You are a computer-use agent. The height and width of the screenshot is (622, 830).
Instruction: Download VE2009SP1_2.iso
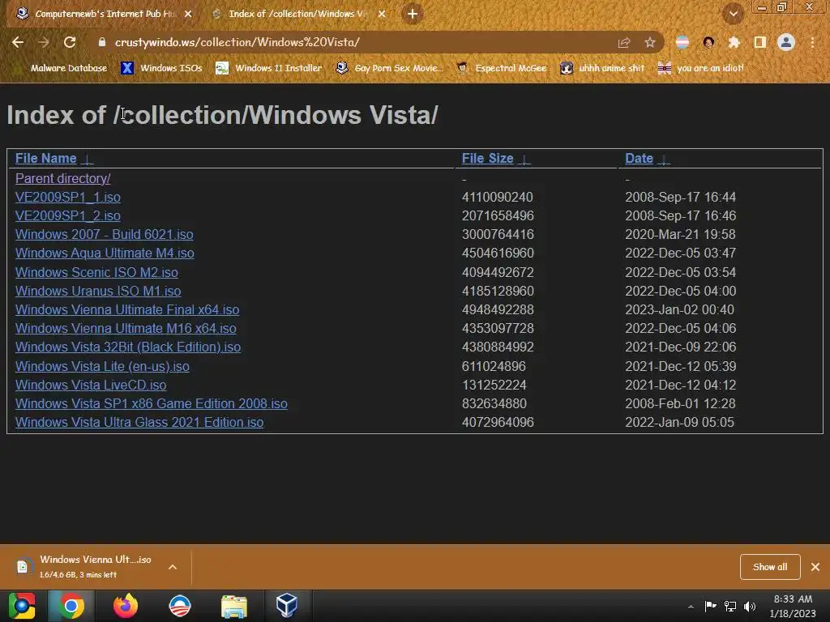[68, 215]
